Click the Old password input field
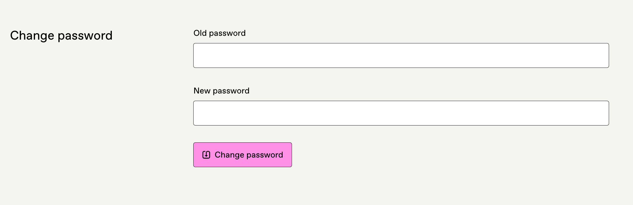 click(x=401, y=56)
